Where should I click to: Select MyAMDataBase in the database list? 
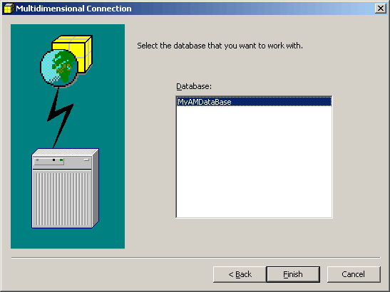[254, 102]
